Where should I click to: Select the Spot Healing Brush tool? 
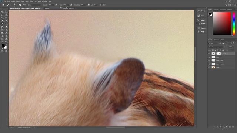click(x=6, y=21)
